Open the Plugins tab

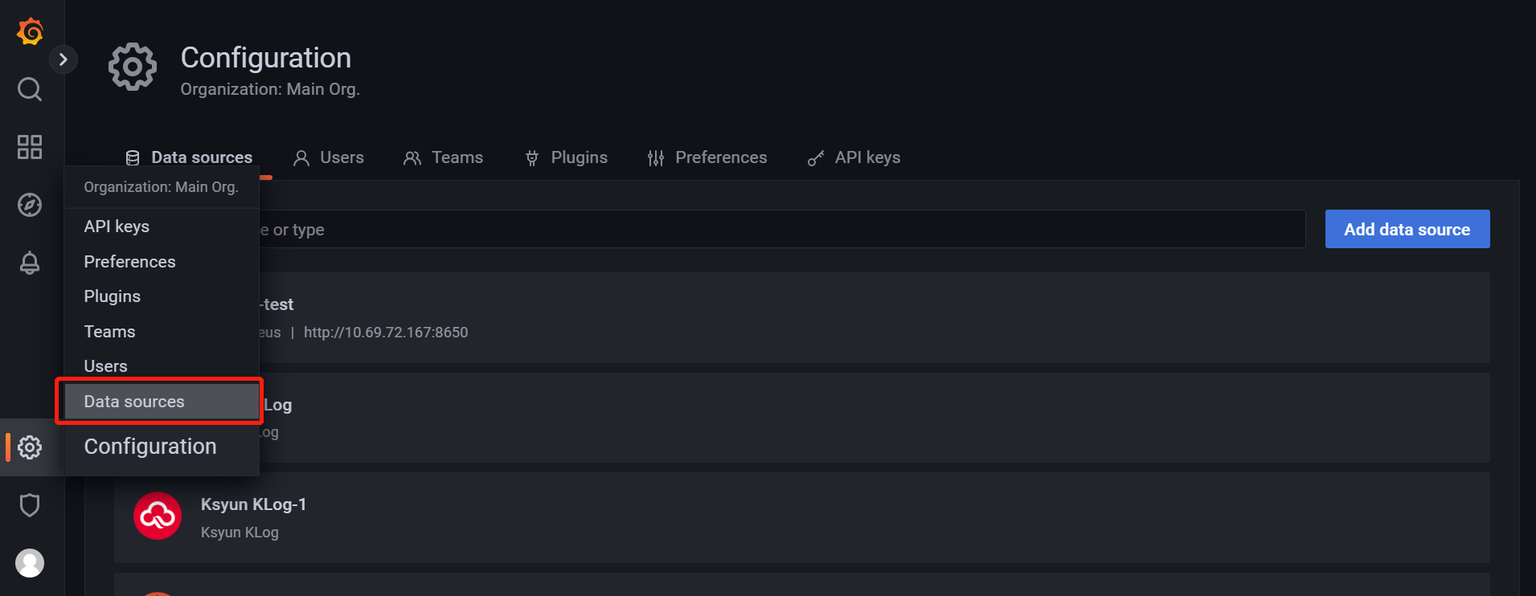pyautogui.click(x=566, y=157)
